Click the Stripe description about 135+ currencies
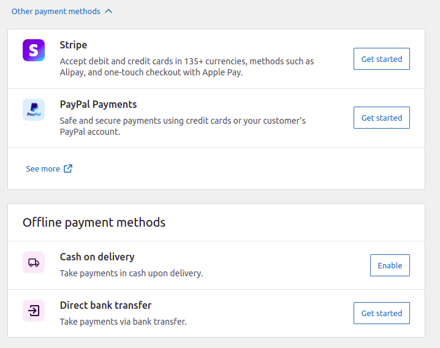 (187, 67)
